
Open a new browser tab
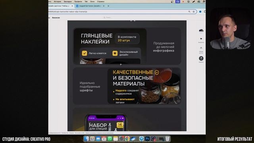coord(108,6)
